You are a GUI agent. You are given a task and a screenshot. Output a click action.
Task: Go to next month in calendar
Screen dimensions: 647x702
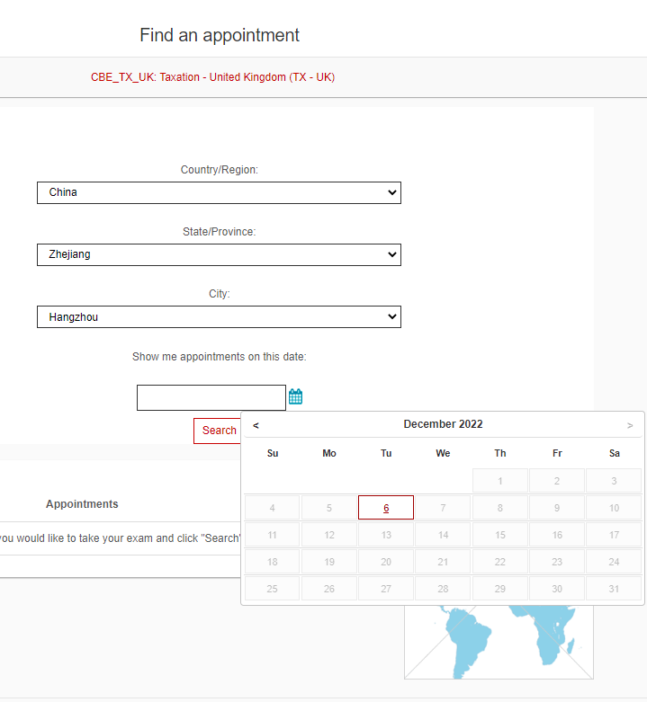pyautogui.click(x=630, y=425)
